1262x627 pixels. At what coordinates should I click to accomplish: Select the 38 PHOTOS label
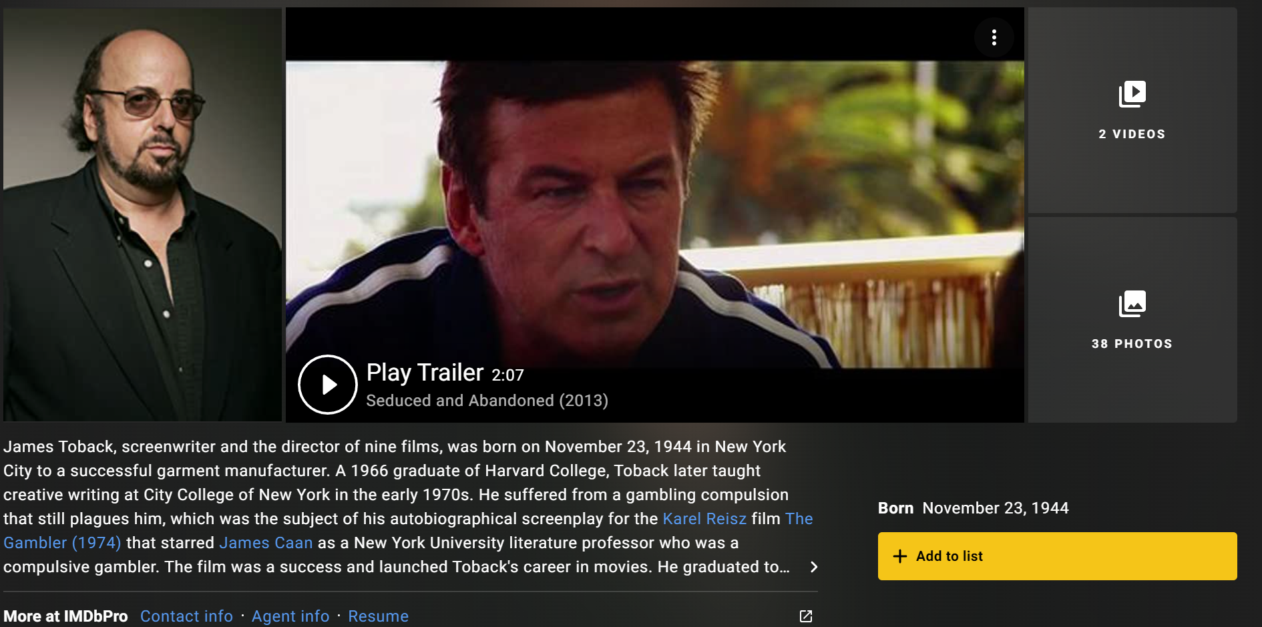(1132, 344)
